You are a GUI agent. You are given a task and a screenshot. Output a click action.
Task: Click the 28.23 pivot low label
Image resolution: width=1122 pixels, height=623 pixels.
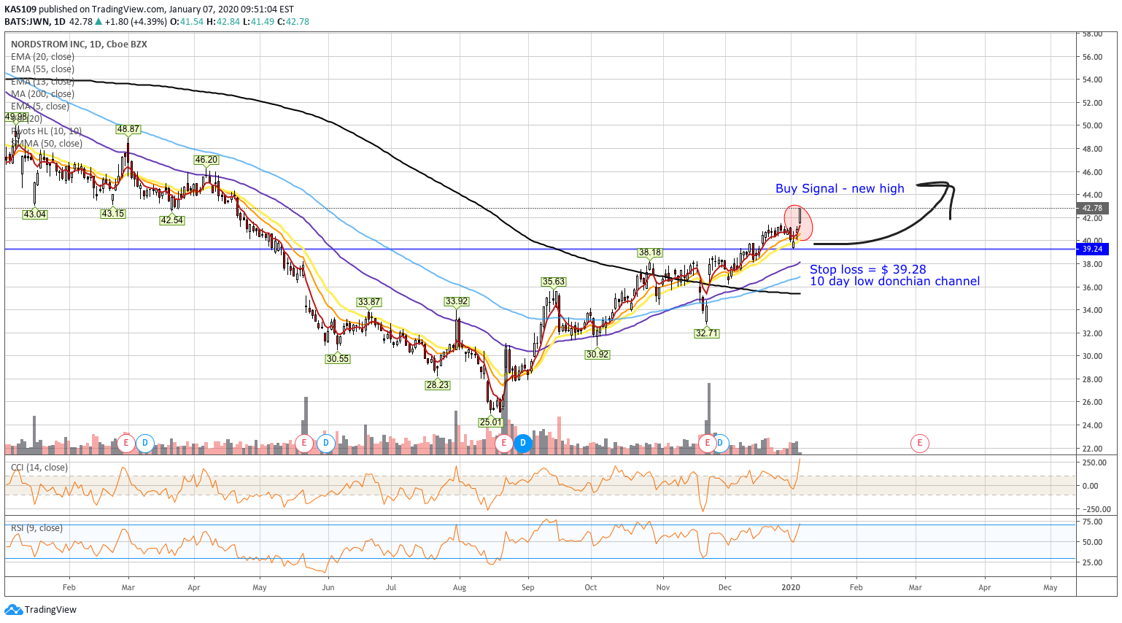[x=438, y=385]
